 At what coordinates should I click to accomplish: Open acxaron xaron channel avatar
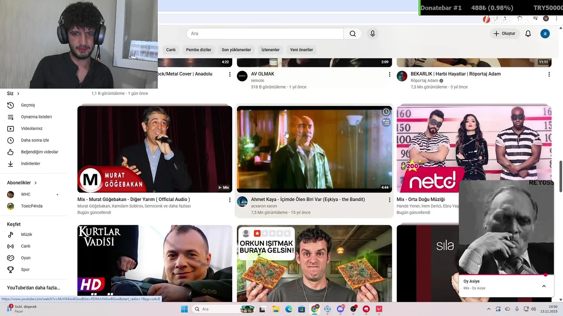[x=242, y=202]
